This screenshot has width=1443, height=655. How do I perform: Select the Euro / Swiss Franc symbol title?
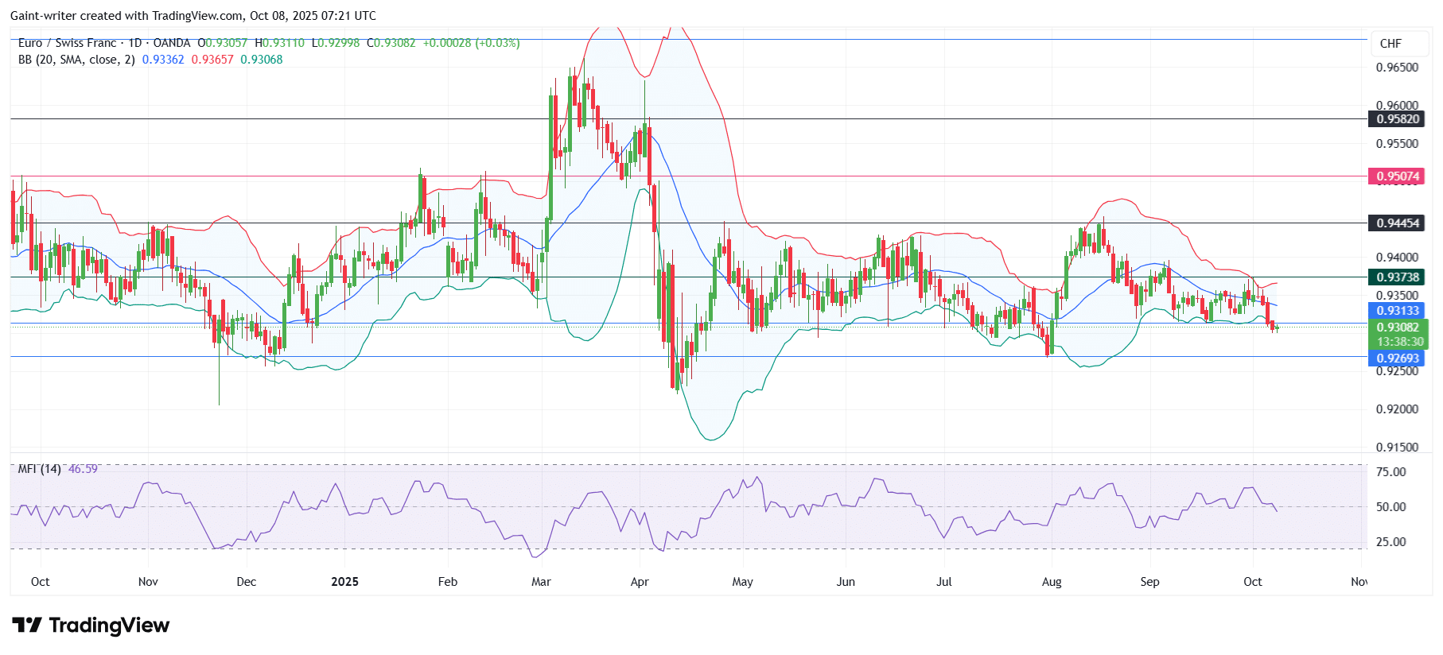67,43
